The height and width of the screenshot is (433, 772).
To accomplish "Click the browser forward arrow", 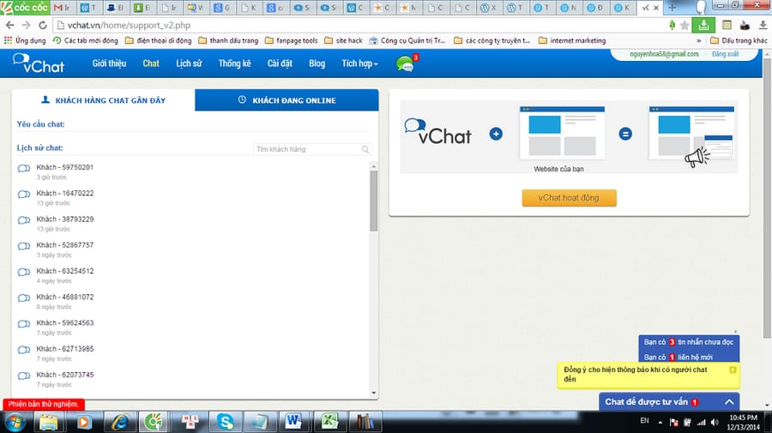I will tap(26, 25).
